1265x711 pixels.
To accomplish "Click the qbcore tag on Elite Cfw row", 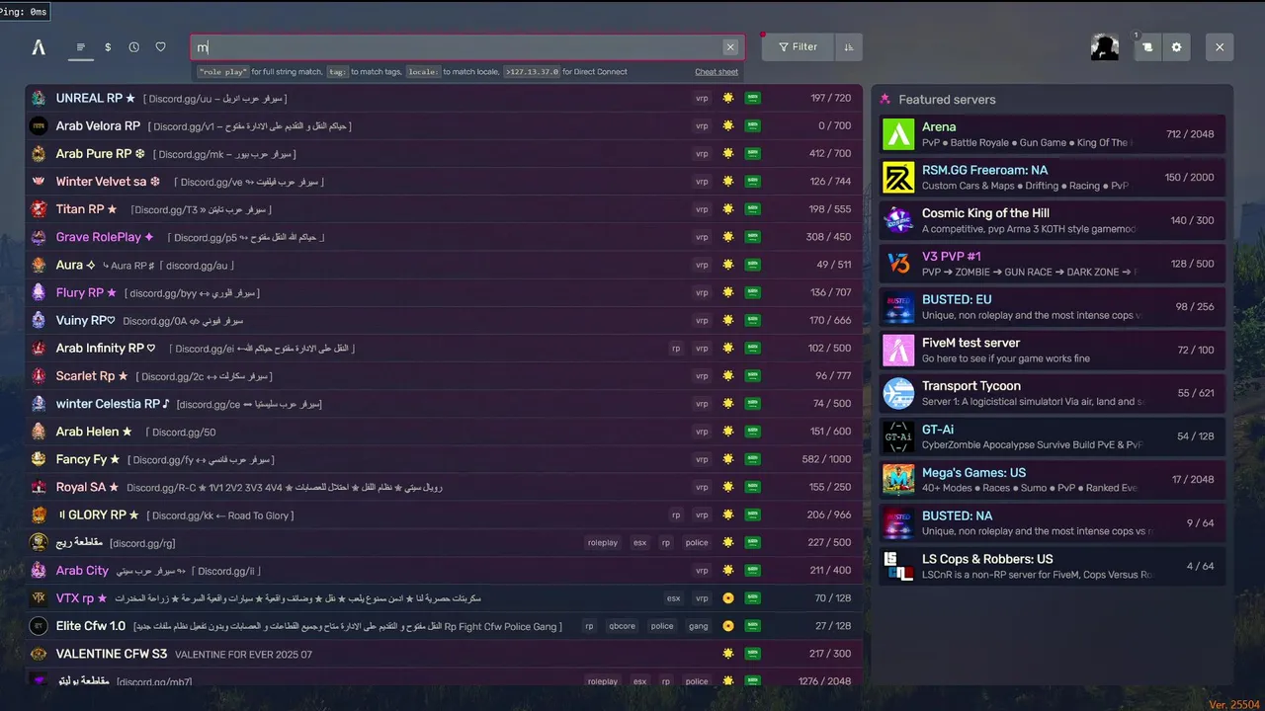I will click(x=622, y=625).
